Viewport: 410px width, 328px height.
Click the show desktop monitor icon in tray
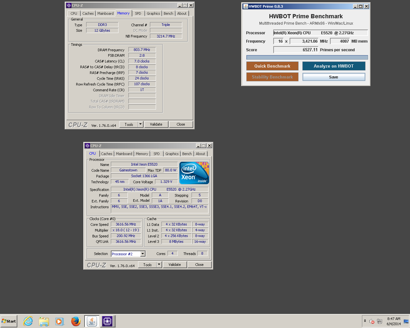coord(406,321)
